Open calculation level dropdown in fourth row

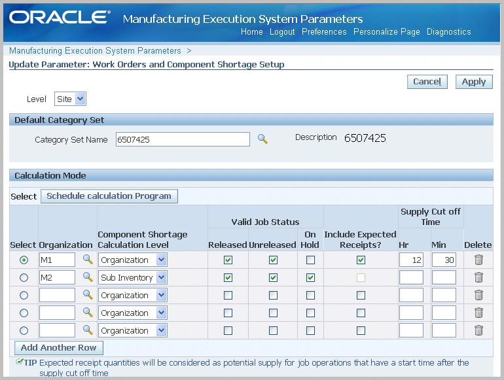coord(132,313)
